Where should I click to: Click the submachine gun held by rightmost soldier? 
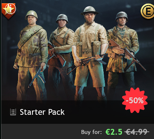(128, 55)
